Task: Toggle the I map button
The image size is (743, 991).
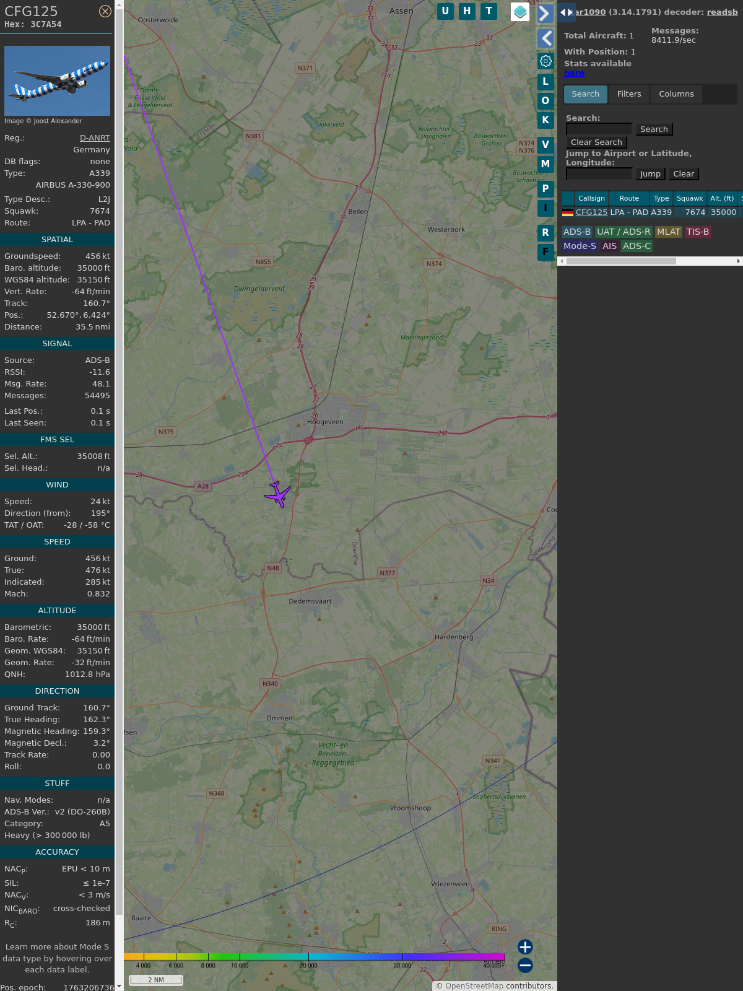Action: [545, 208]
